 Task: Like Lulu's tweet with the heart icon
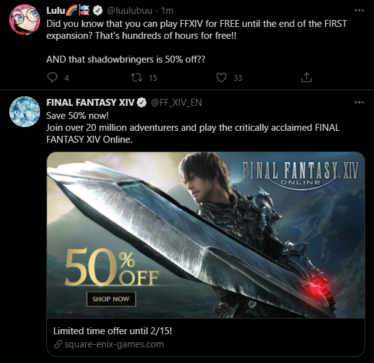click(221, 78)
